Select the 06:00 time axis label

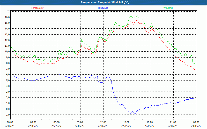tap(57, 122)
